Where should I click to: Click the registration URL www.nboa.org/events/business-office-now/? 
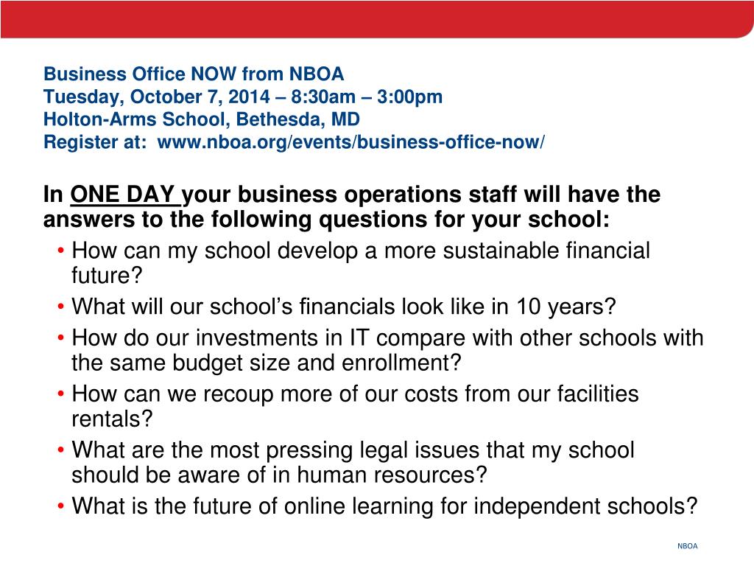(x=351, y=142)
